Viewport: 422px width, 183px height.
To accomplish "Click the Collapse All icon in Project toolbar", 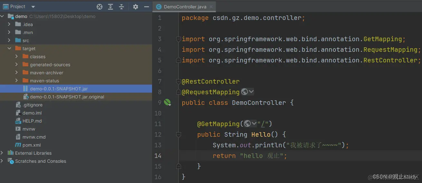I will pos(121,6).
